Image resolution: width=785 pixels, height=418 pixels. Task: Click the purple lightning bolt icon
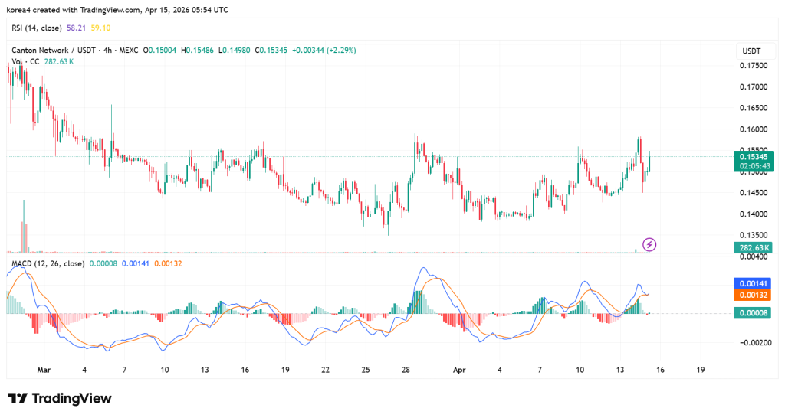click(649, 244)
